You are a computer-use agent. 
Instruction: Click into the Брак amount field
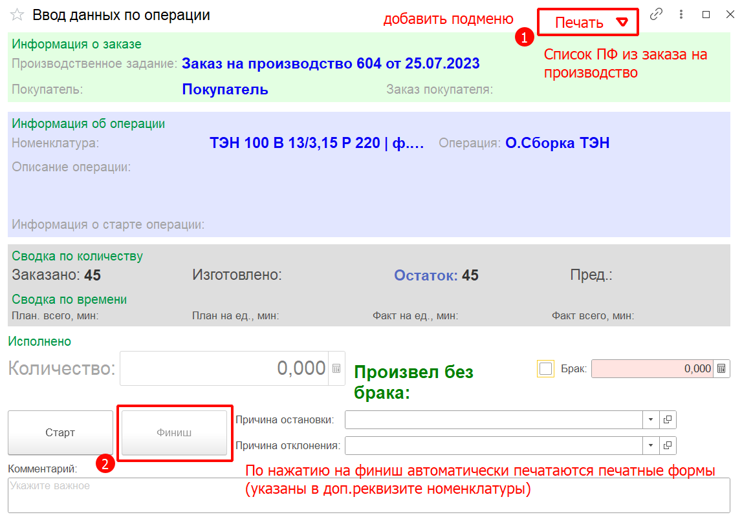tap(651, 368)
